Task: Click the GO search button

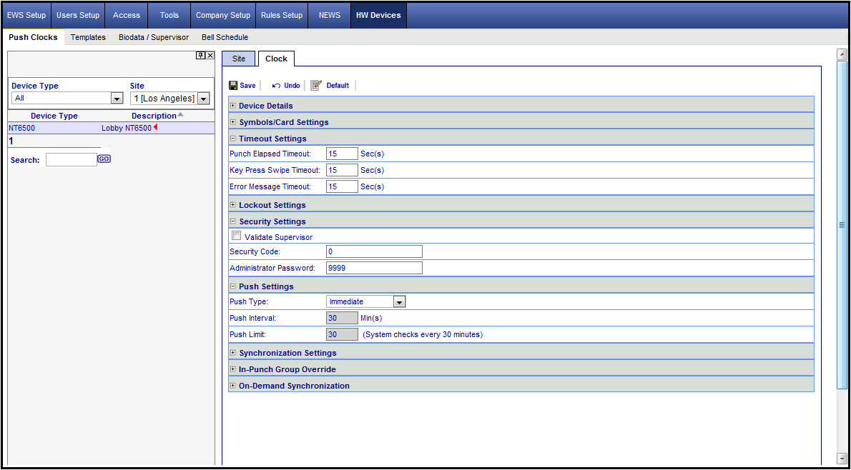Action: [104, 159]
